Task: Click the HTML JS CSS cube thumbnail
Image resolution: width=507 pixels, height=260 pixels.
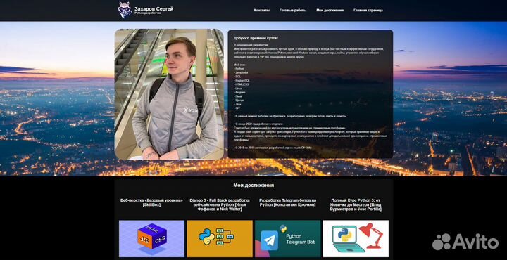Action: click(x=151, y=239)
